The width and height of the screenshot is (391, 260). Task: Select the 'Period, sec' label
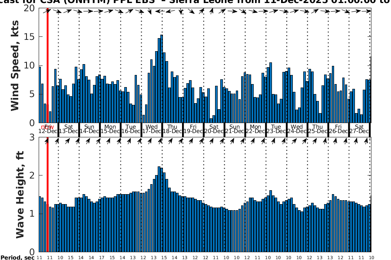pyautogui.click(x=17, y=258)
